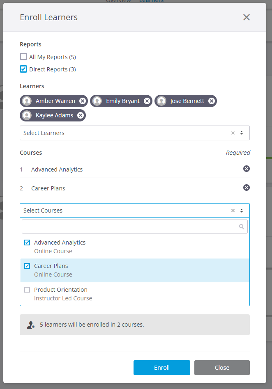Uncheck Career Plans in dropdown list
The height and width of the screenshot is (389, 272).
pos(27,266)
